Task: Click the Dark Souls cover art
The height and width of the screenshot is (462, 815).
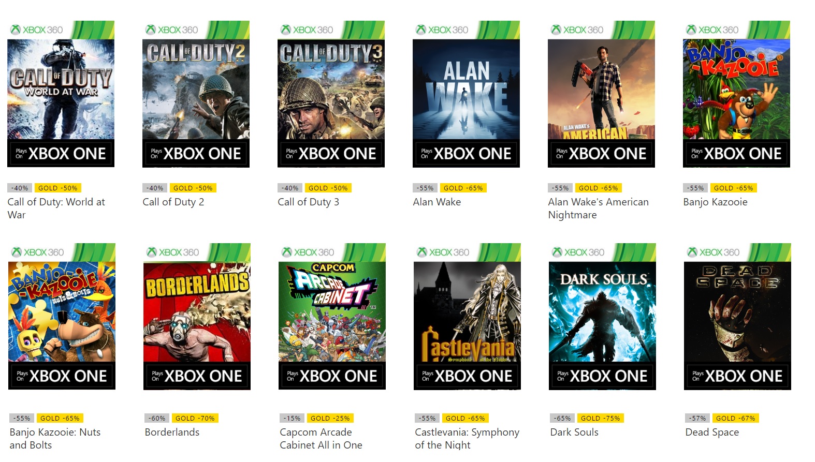Action: [x=602, y=317]
